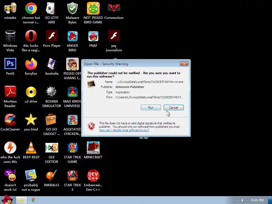Select the GO GO GADGET briefcase icon
Viewport: 272px width, 204px height.
51,120
